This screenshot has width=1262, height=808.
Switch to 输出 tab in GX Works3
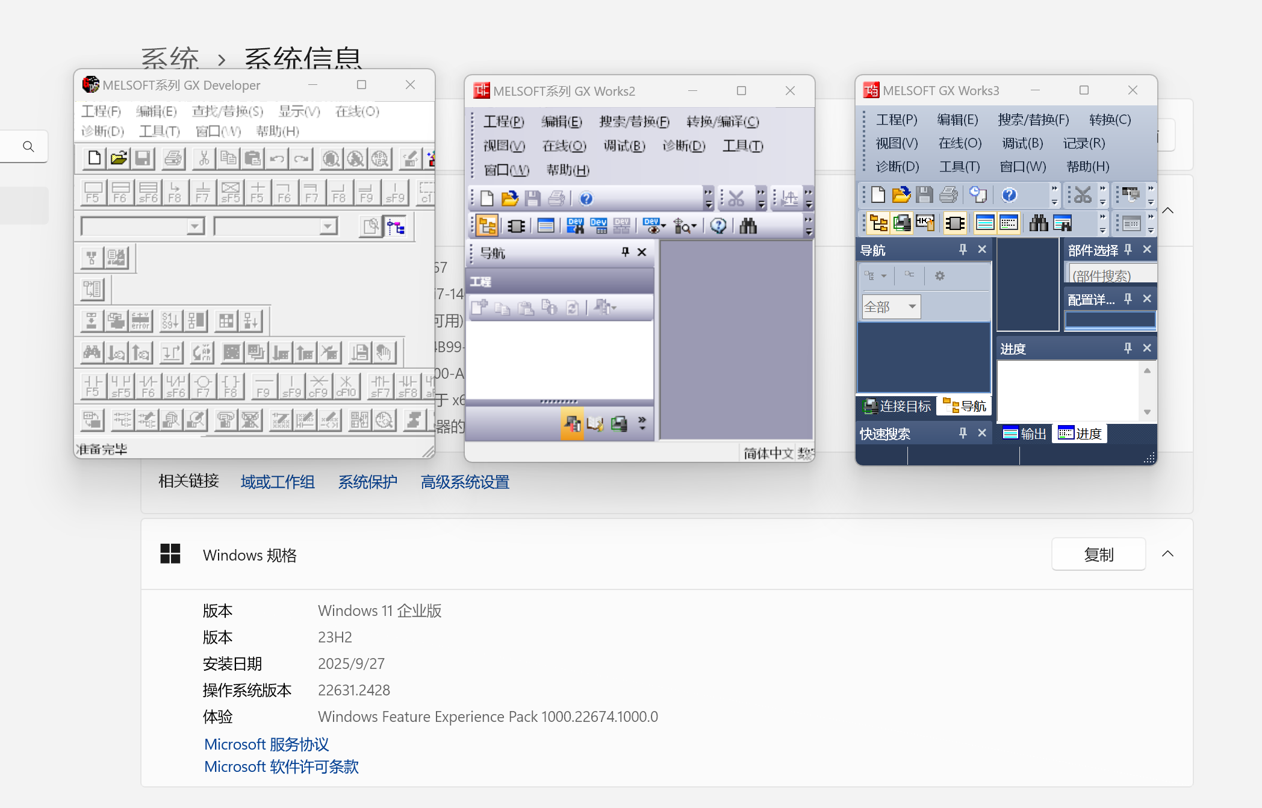(1025, 434)
